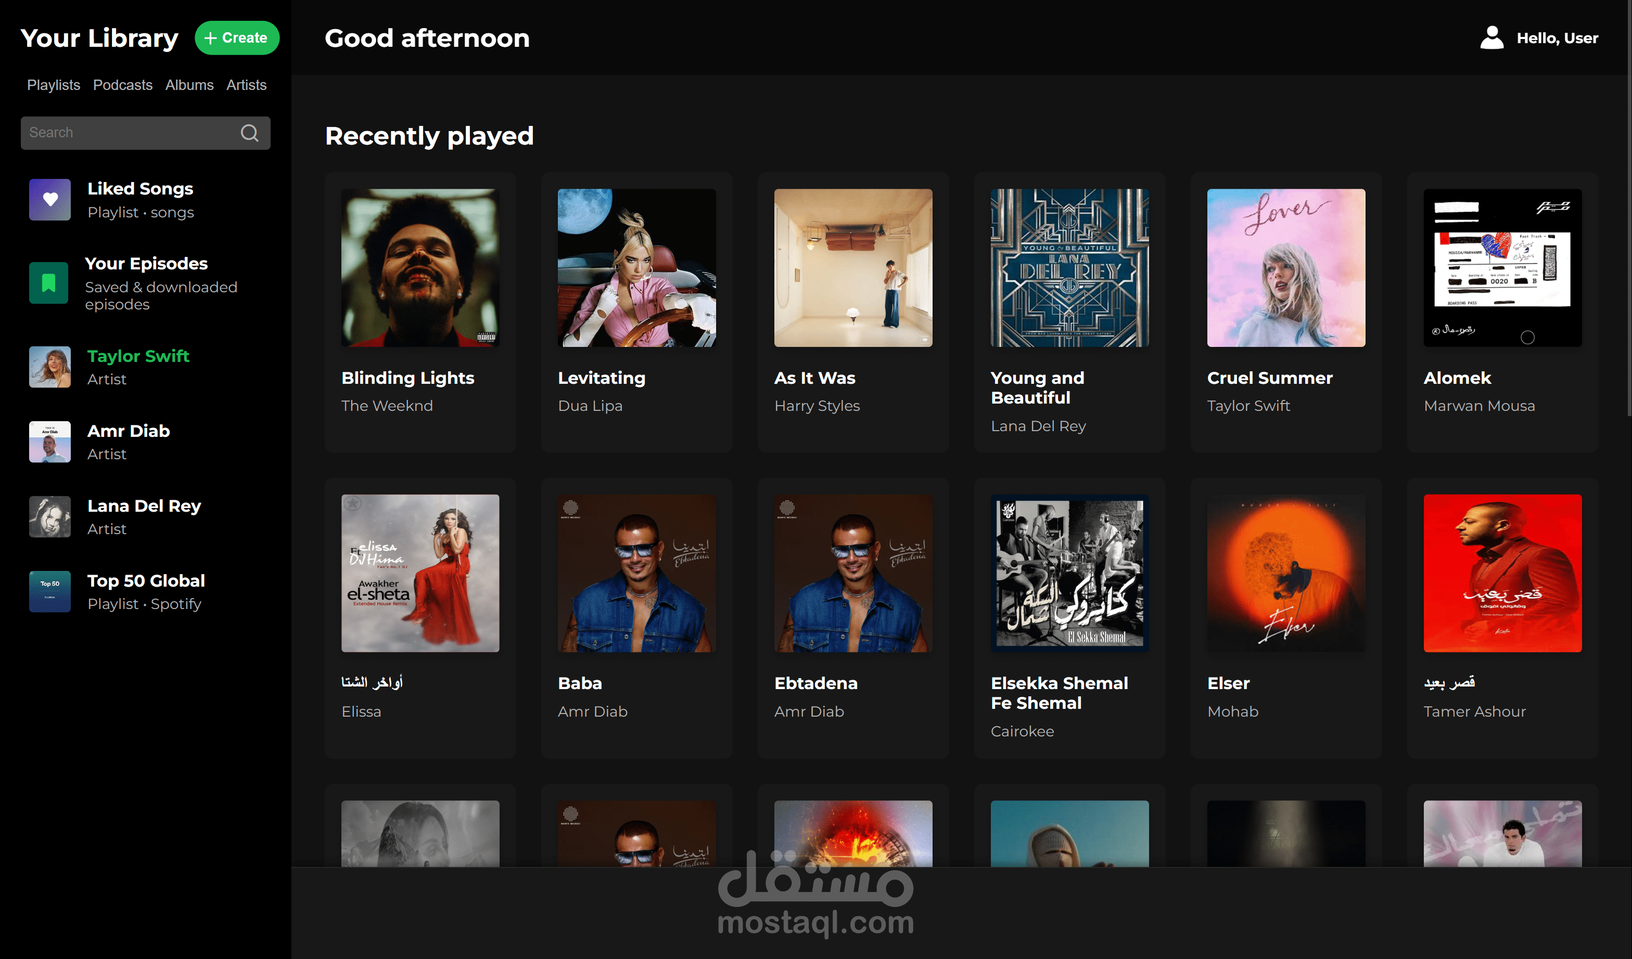Click the Your Episodes bookmark icon

[49, 283]
